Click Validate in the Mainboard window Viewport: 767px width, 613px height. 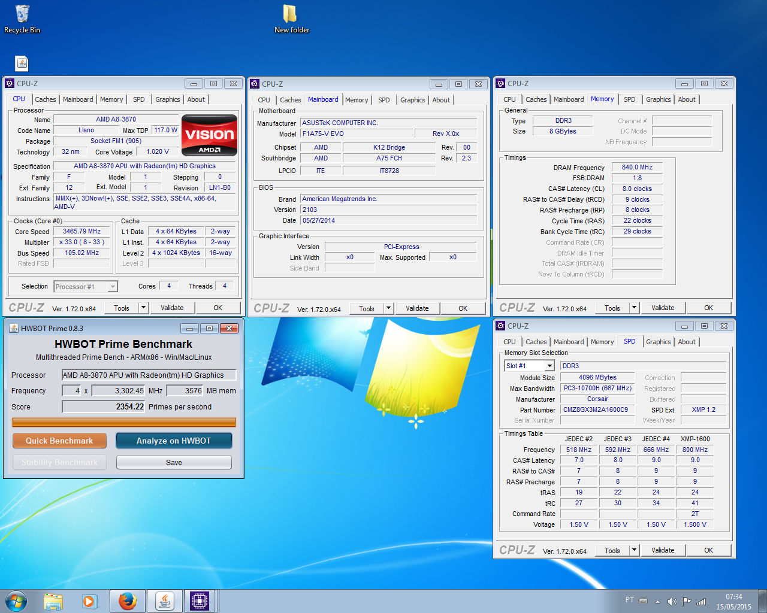pos(417,308)
